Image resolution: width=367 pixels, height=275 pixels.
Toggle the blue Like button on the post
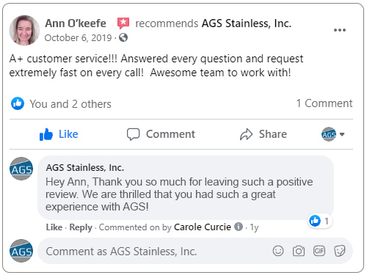[x=59, y=134]
